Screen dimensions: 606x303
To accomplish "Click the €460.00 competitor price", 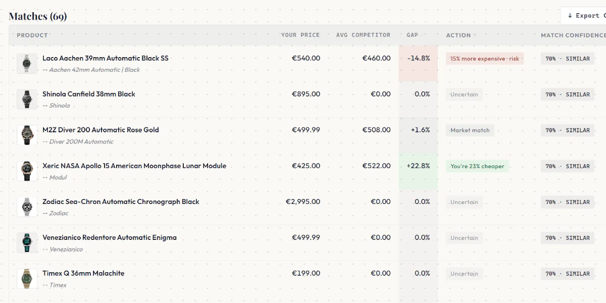I will tap(376, 58).
